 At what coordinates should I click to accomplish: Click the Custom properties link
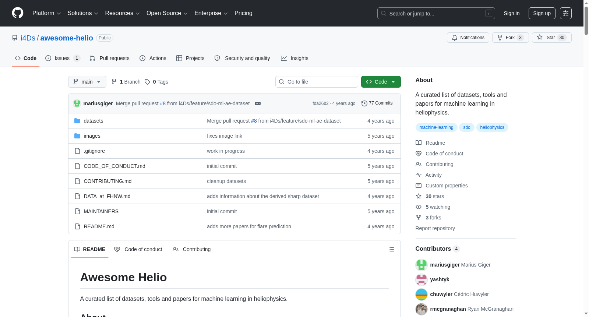click(x=447, y=186)
